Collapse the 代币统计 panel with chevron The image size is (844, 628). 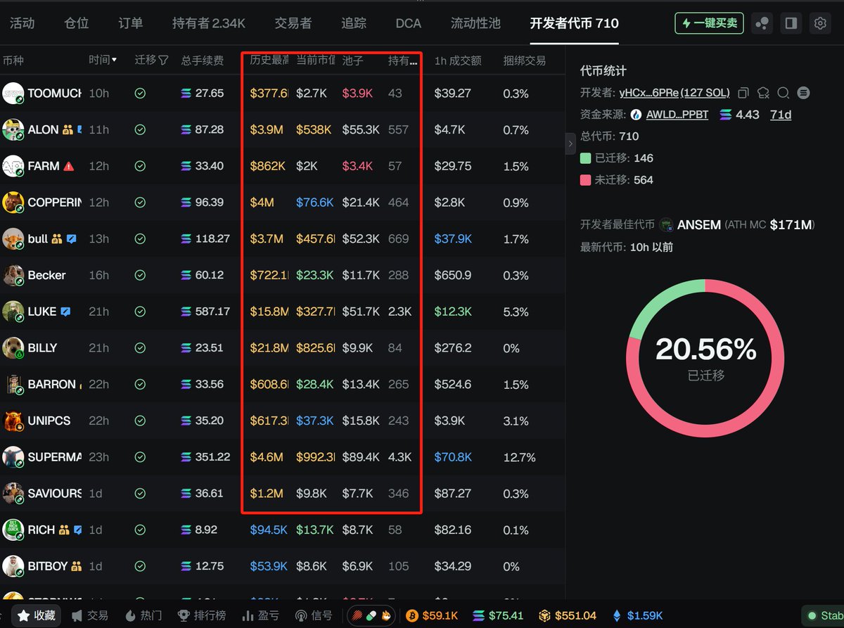pos(570,143)
